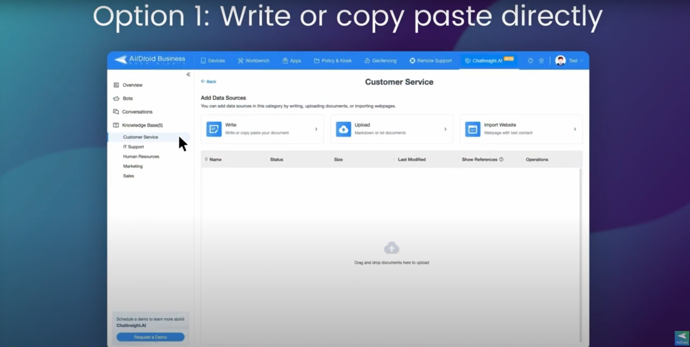This screenshot has width=690, height=347.
Task: Open the Devices tab
Action: [213, 61]
